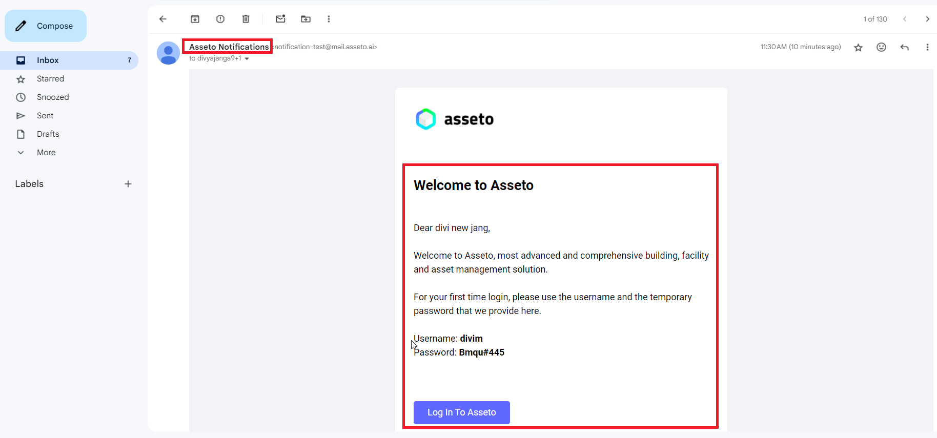The width and height of the screenshot is (937, 438).
Task: Archive this email
Action: pyautogui.click(x=195, y=19)
